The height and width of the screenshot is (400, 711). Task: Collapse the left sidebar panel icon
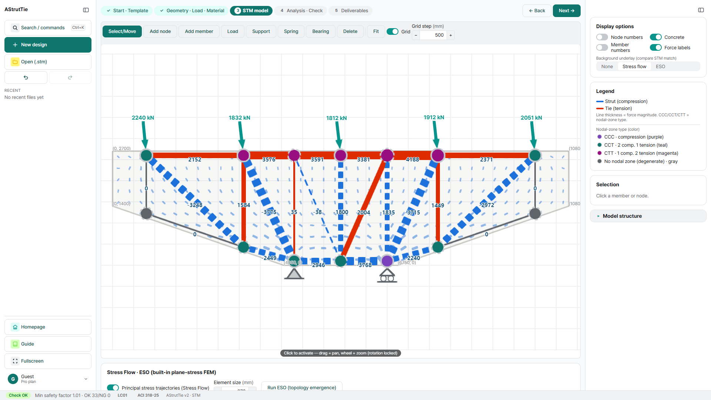point(86,10)
